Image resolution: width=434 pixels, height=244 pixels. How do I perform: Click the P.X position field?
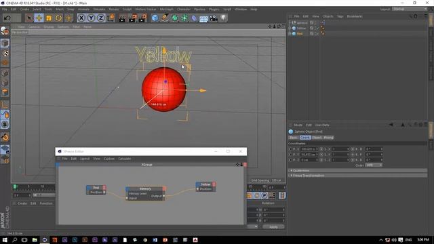coord(309,149)
